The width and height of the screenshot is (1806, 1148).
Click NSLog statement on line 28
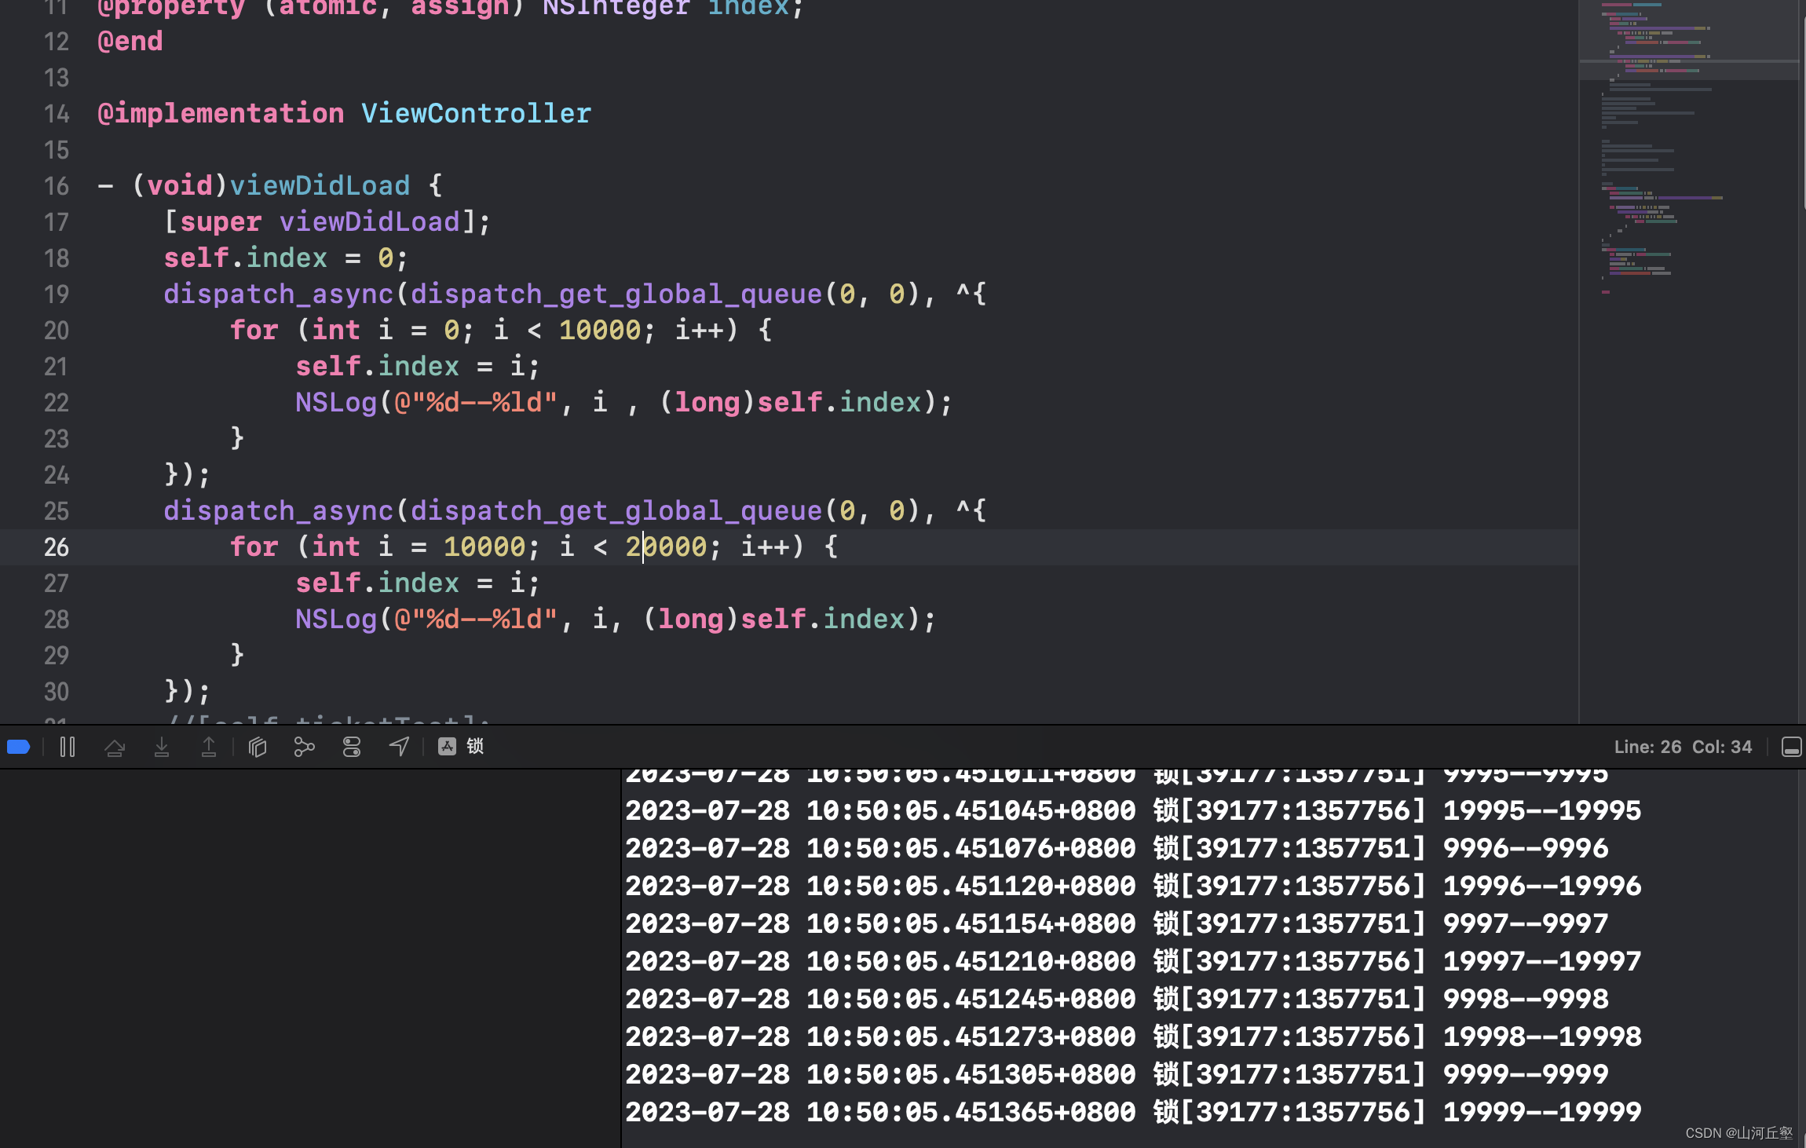click(x=616, y=620)
